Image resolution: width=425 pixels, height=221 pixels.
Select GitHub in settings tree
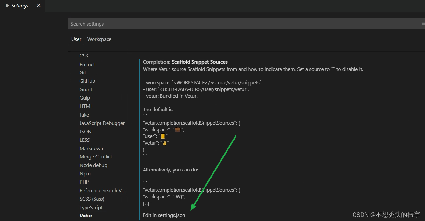[87, 81]
